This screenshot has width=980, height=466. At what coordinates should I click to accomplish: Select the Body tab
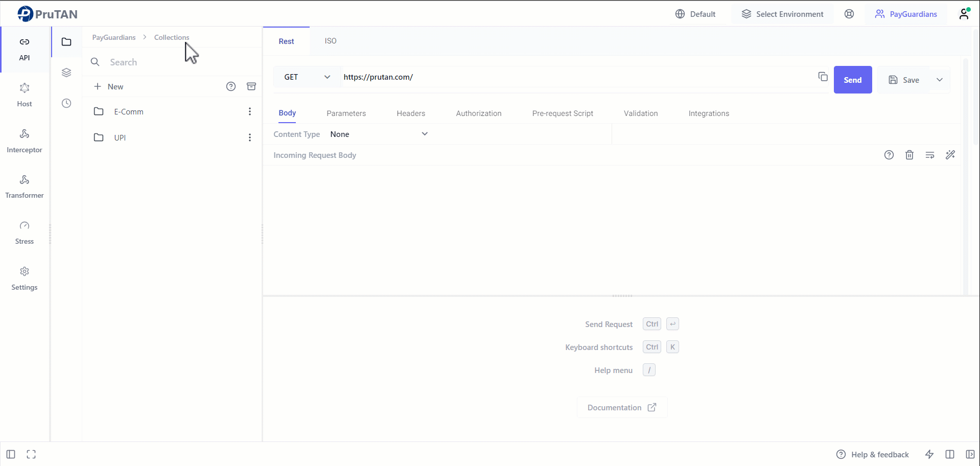[x=287, y=113]
